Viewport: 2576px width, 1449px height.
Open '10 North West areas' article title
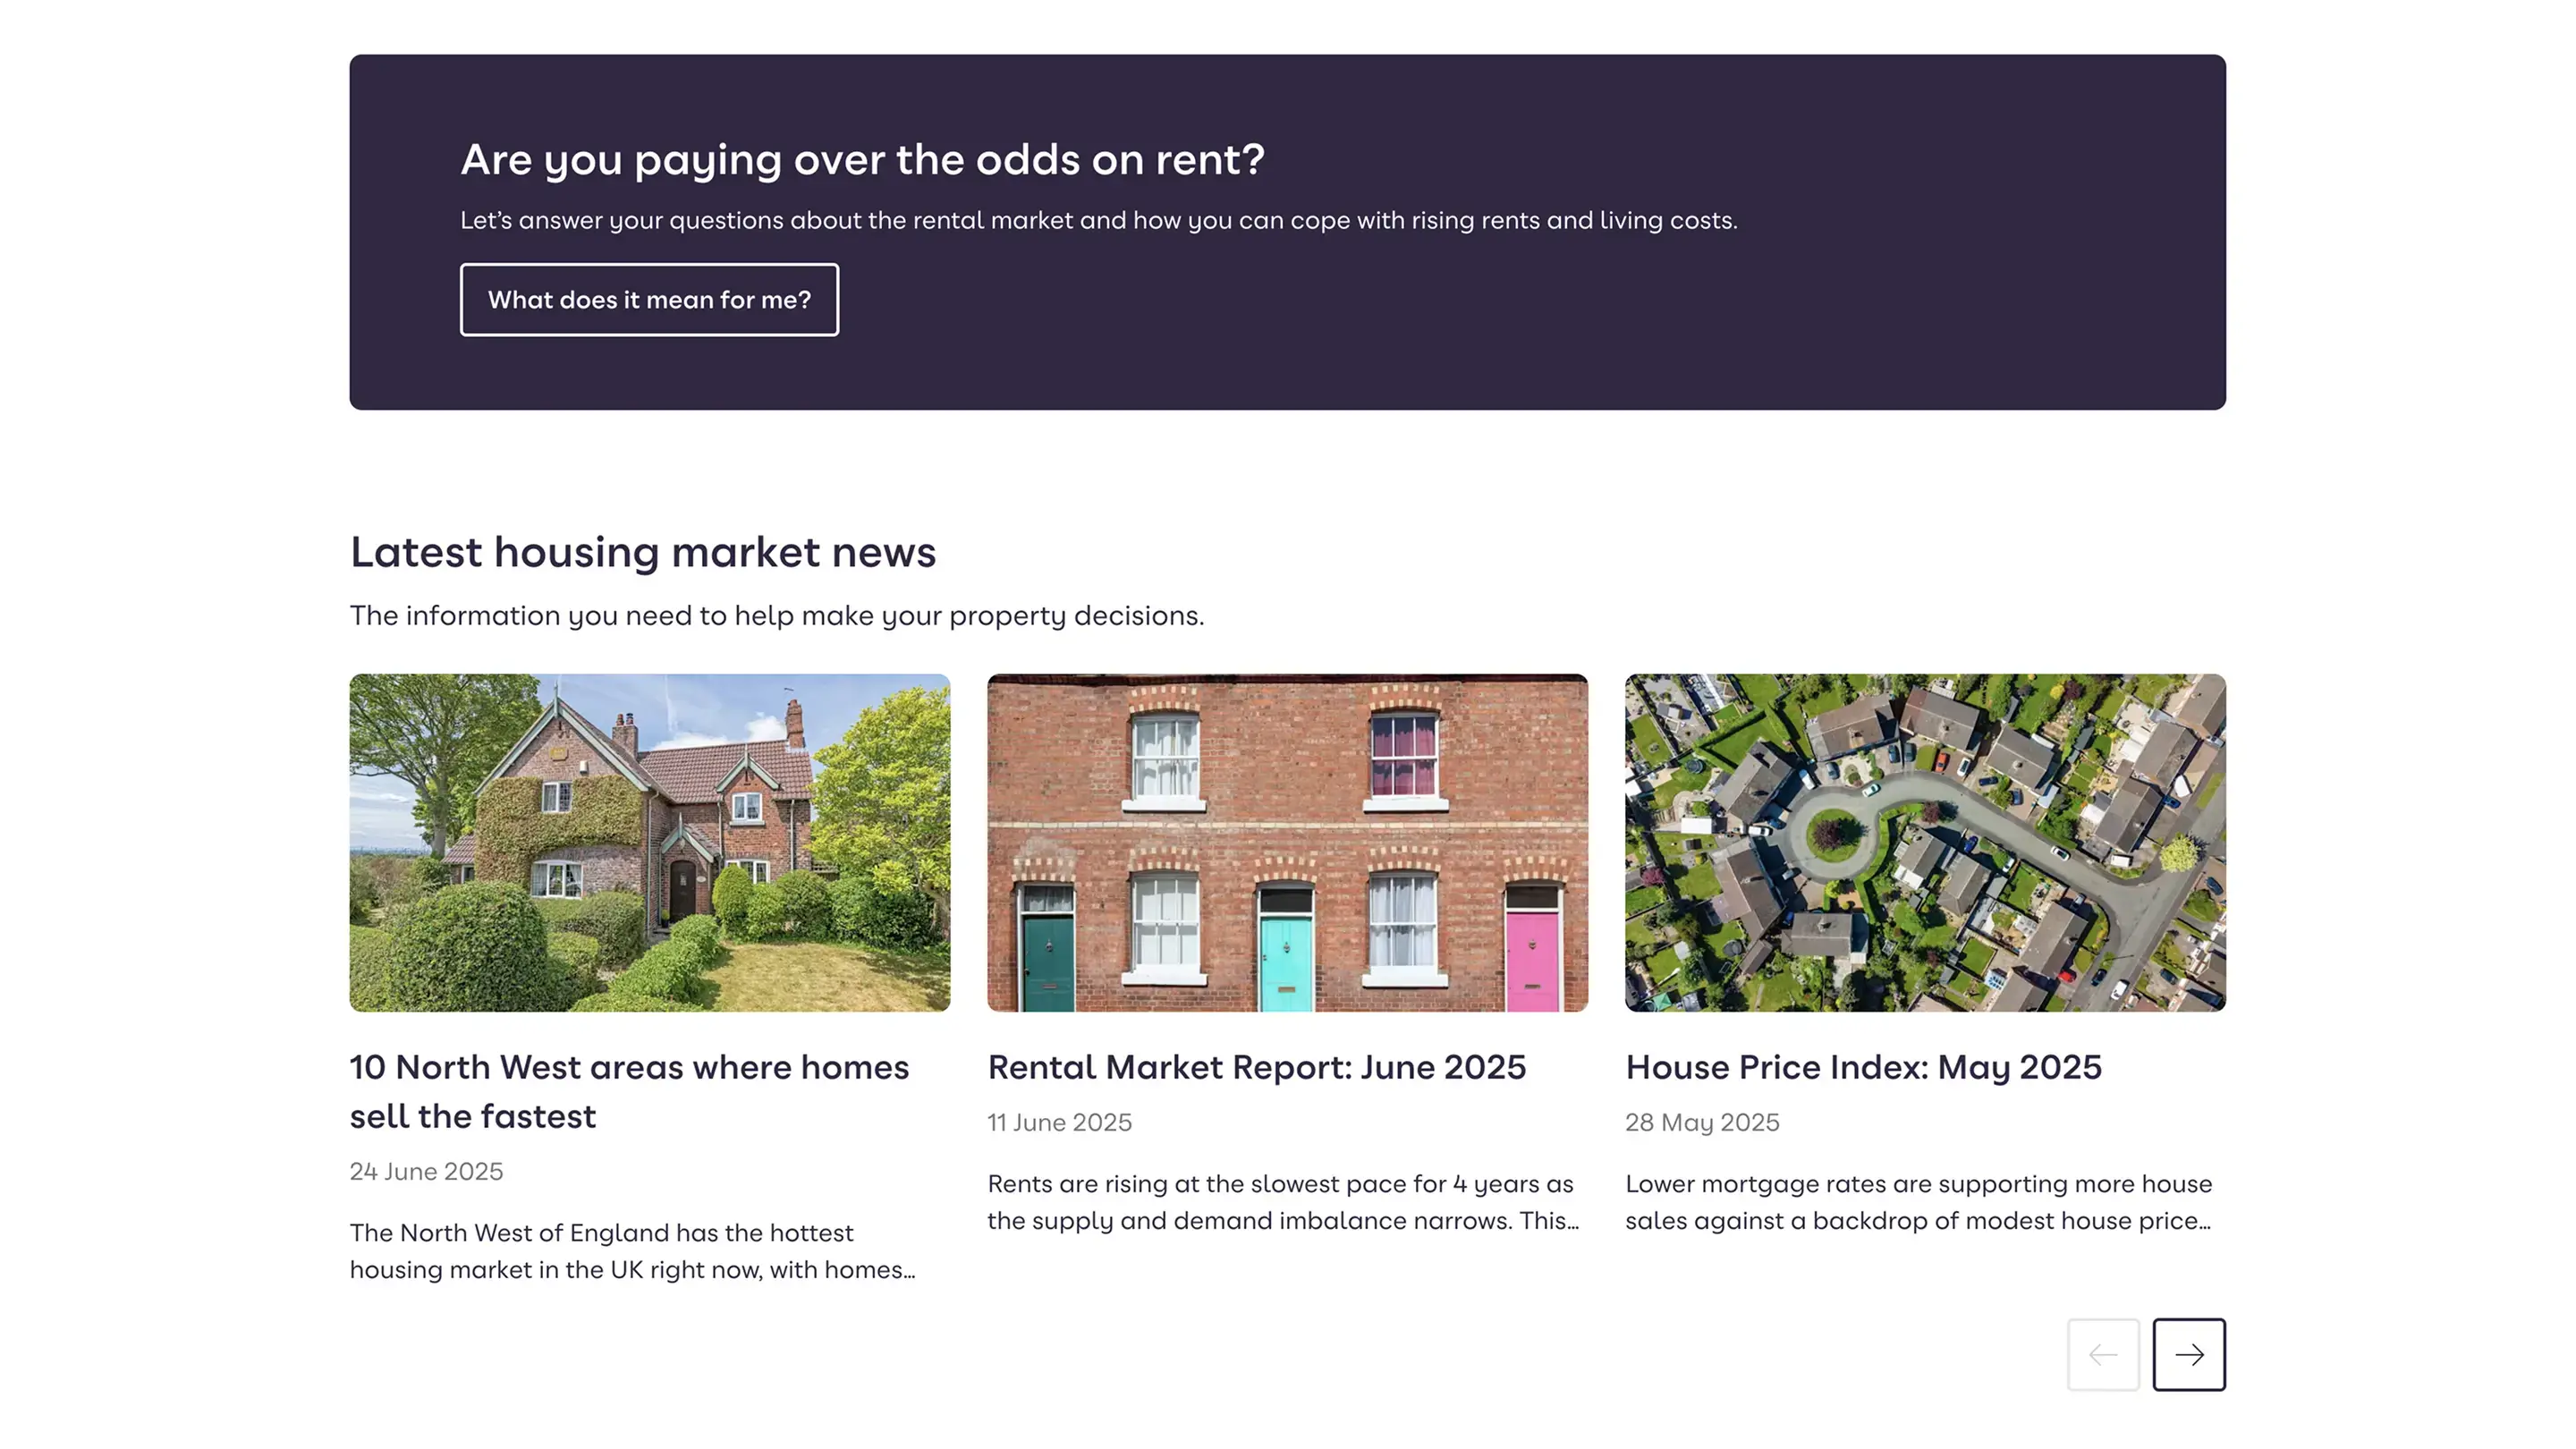(628, 1091)
